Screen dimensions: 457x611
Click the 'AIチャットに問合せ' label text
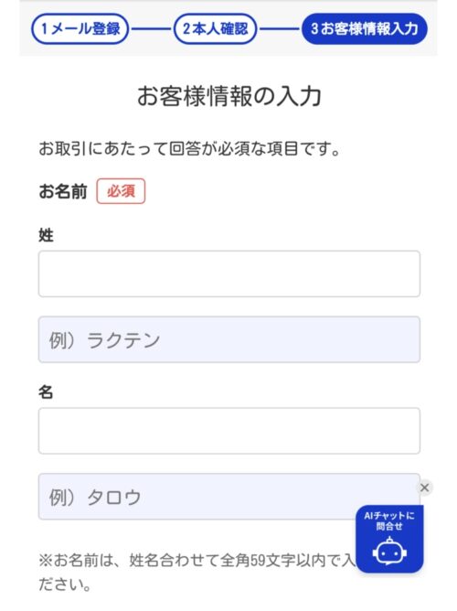(x=389, y=521)
